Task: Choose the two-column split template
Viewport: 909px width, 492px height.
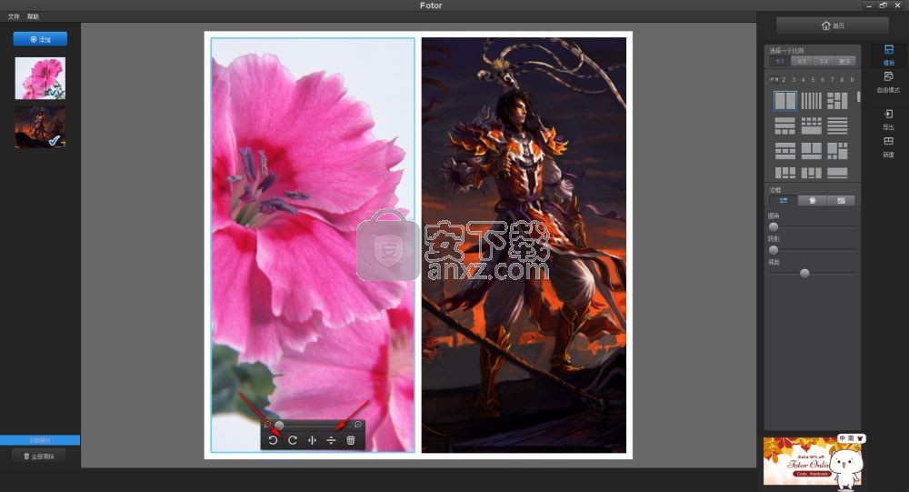Action: pyautogui.click(x=785, y=101)
